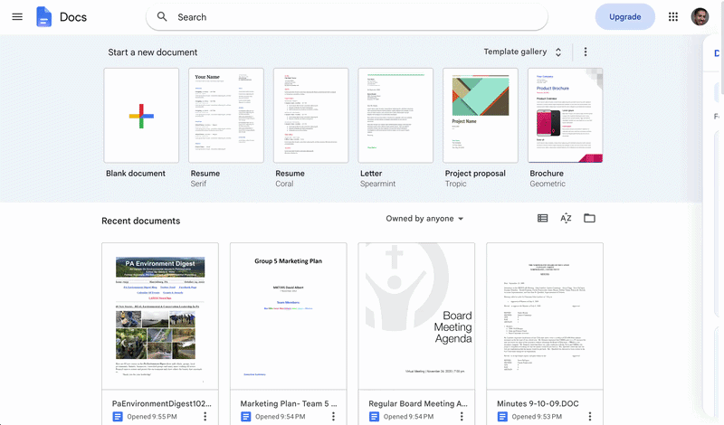
Task: Open more options for Marketing Plan document
Action: (333, 416)
